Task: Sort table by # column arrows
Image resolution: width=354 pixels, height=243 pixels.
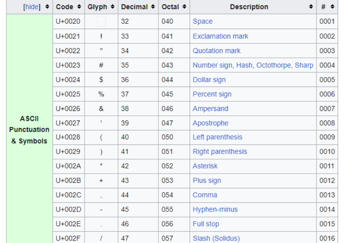Action: click(x=332, y=7)
